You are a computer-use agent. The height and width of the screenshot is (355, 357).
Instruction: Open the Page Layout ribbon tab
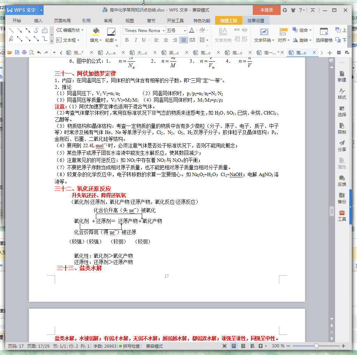62,21
